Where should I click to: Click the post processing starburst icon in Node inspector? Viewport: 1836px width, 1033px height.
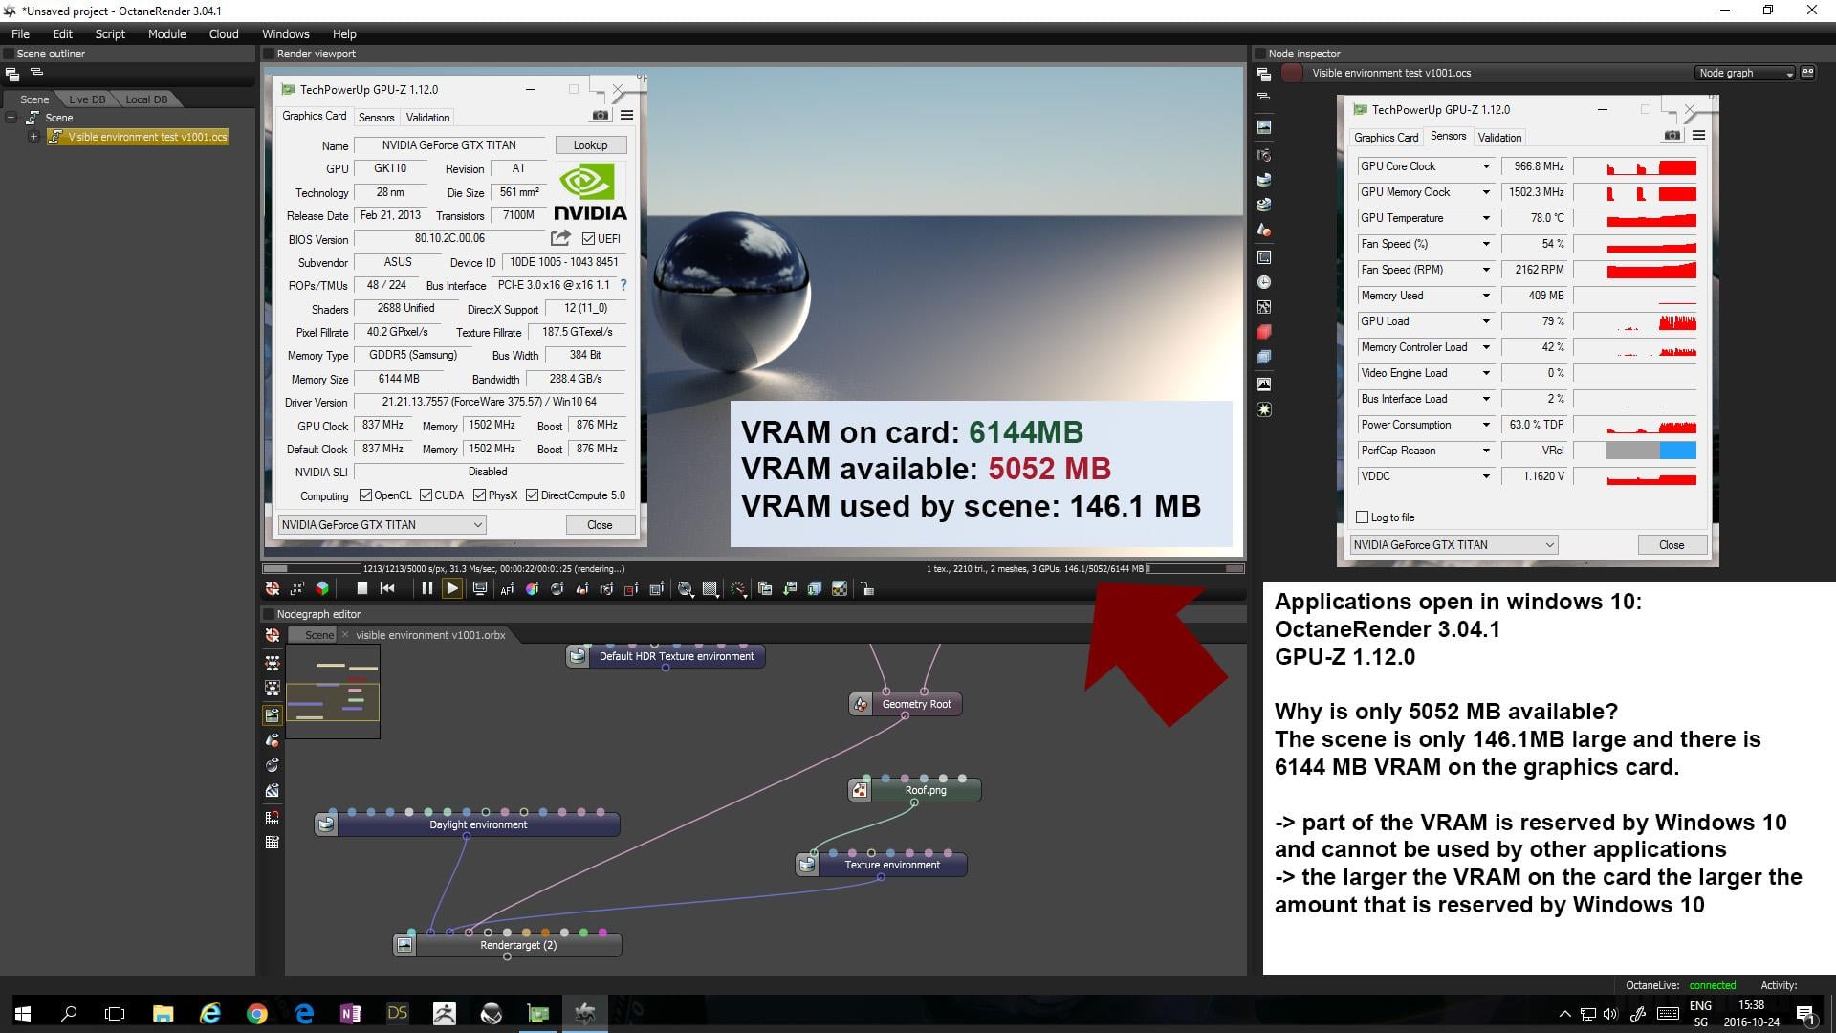(1264, 409)
